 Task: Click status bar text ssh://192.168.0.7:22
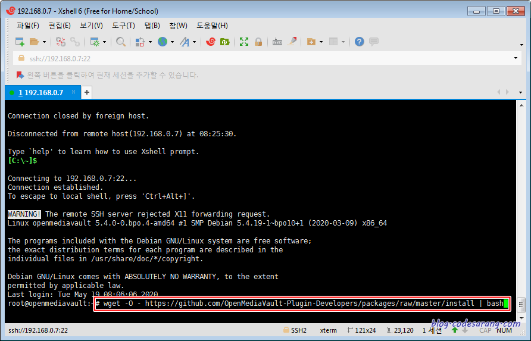point(38,330)
